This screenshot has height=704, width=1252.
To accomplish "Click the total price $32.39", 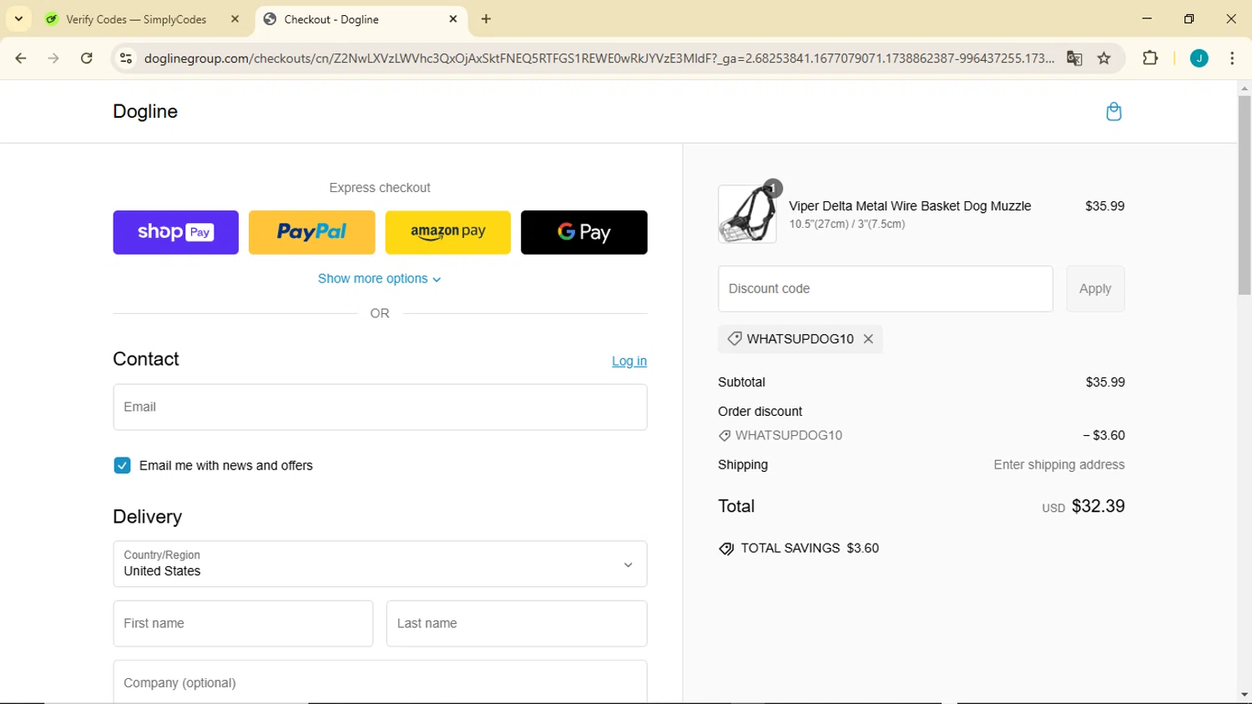I will point(1098,506).
